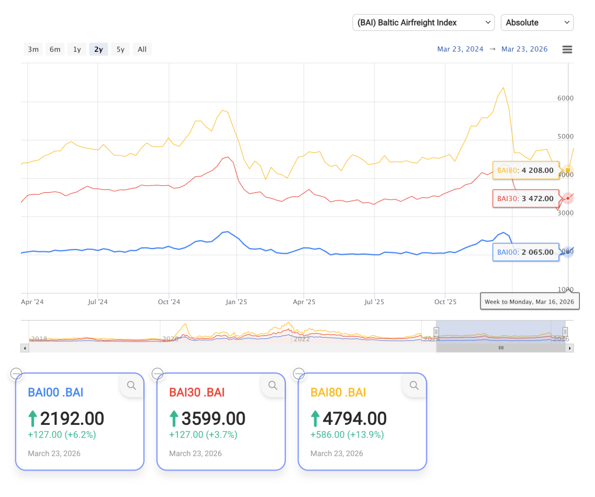
Task: Click the navigator scrollbar left arrow
Action: point(24,348)
